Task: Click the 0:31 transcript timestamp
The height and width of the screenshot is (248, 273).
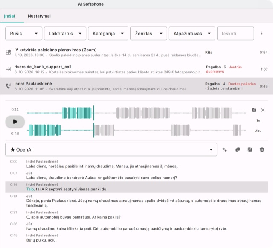Action: tap(13, 213)
